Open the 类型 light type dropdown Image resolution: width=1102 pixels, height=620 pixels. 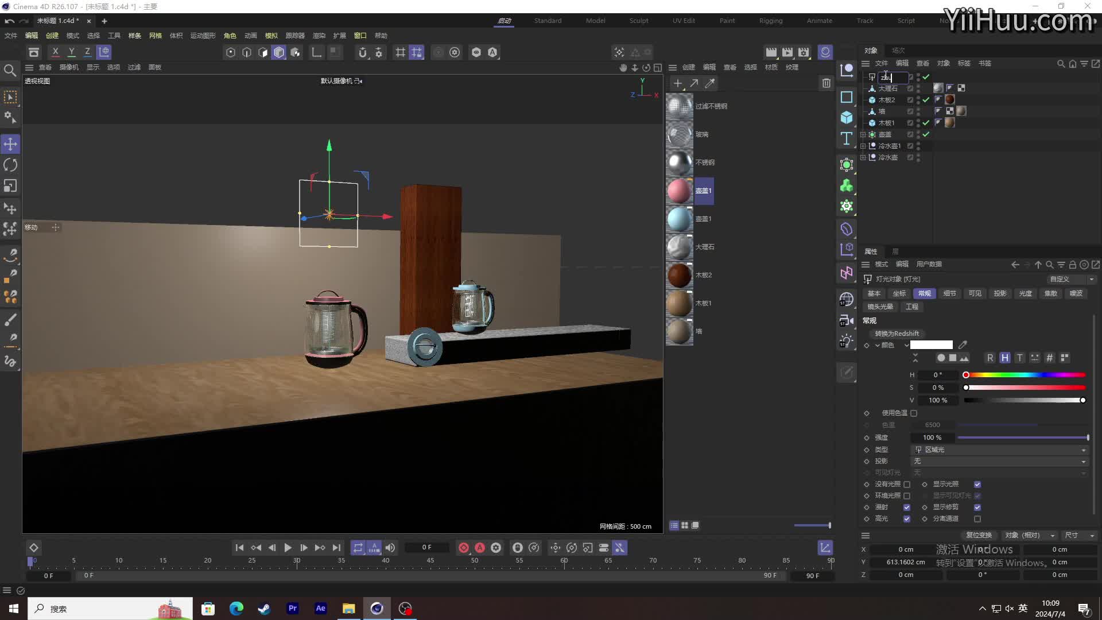click(999, 449)
